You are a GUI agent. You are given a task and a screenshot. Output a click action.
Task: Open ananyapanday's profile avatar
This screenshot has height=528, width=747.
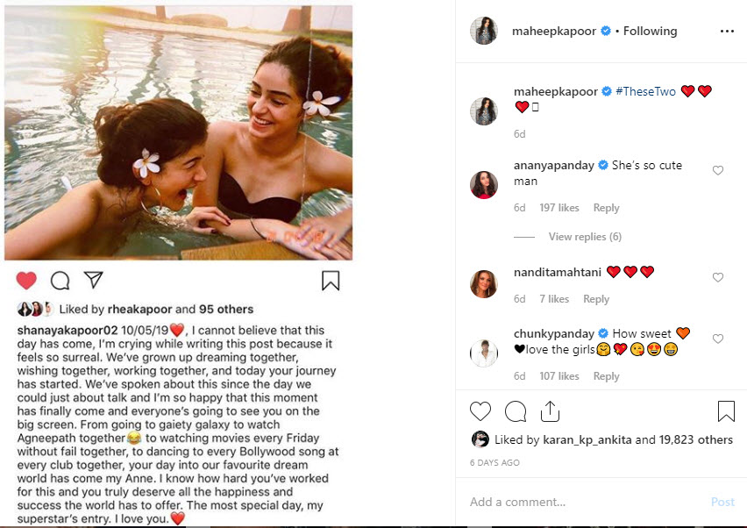(x=484, y=184)
